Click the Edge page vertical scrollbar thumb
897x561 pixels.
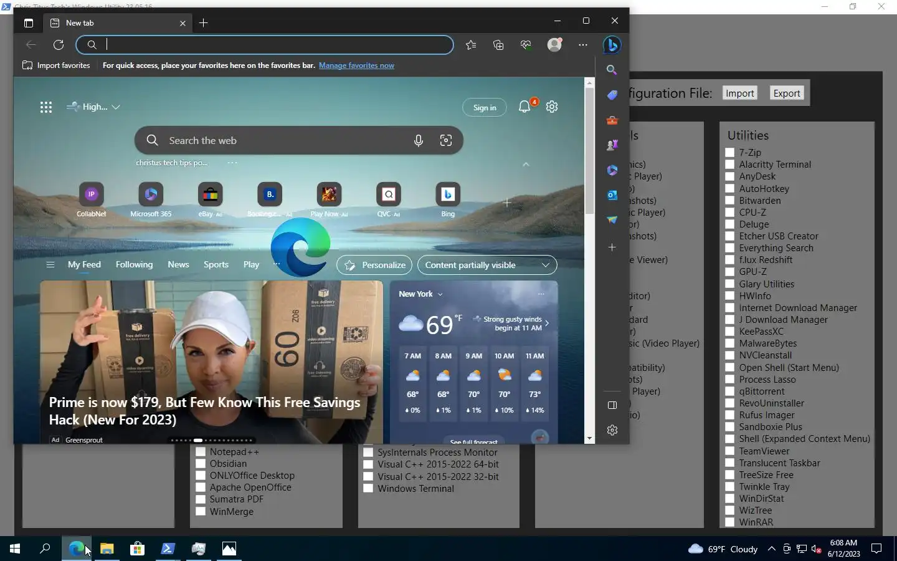click(589, 150)
